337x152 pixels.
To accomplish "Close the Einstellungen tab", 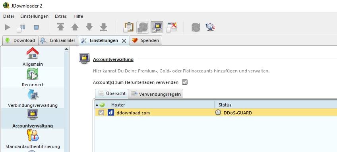I will tap(124, 41).
